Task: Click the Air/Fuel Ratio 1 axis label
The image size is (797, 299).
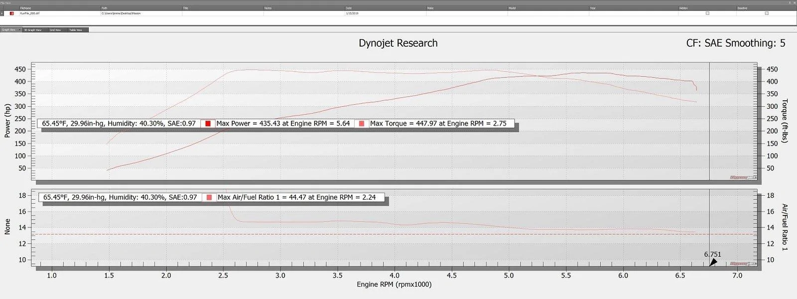Action: 785,227
